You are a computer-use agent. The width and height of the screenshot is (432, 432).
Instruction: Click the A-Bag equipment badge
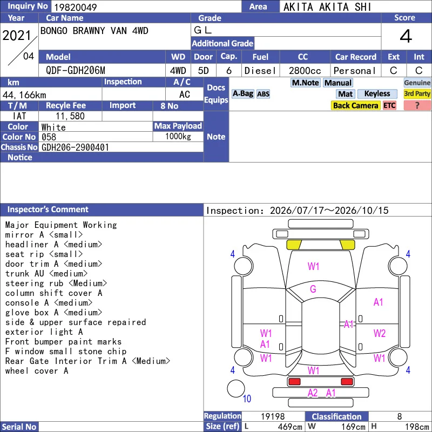(x=242, y=94)
